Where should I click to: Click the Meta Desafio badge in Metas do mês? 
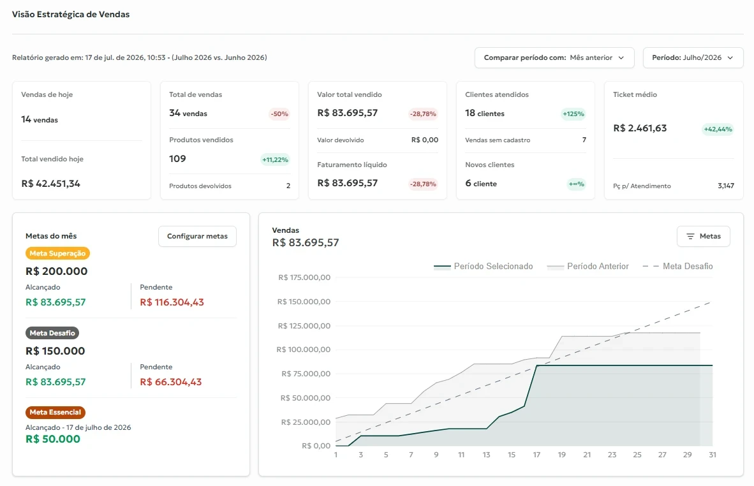click(52, 333)
